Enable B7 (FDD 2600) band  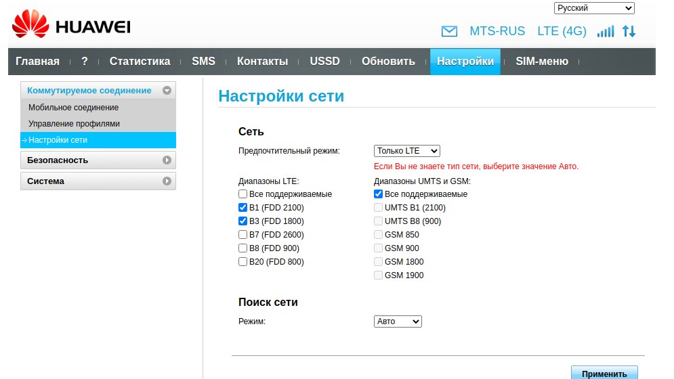coord(243,235)
